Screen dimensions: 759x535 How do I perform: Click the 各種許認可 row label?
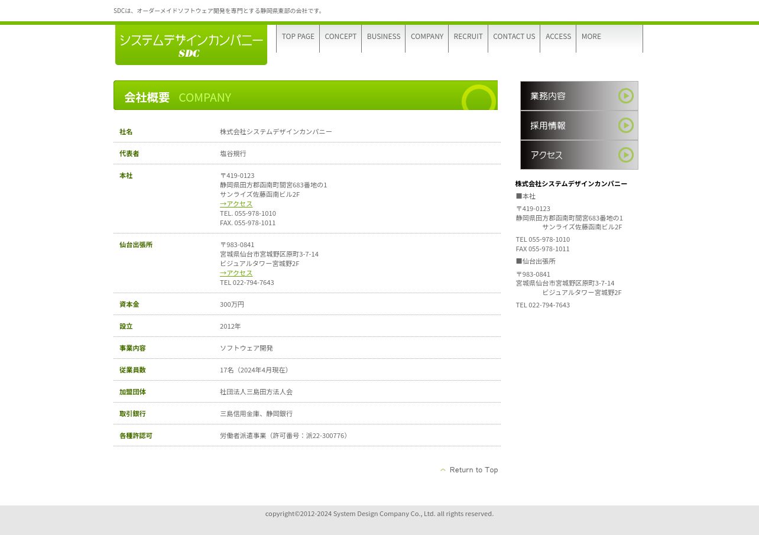click(136, 436)
